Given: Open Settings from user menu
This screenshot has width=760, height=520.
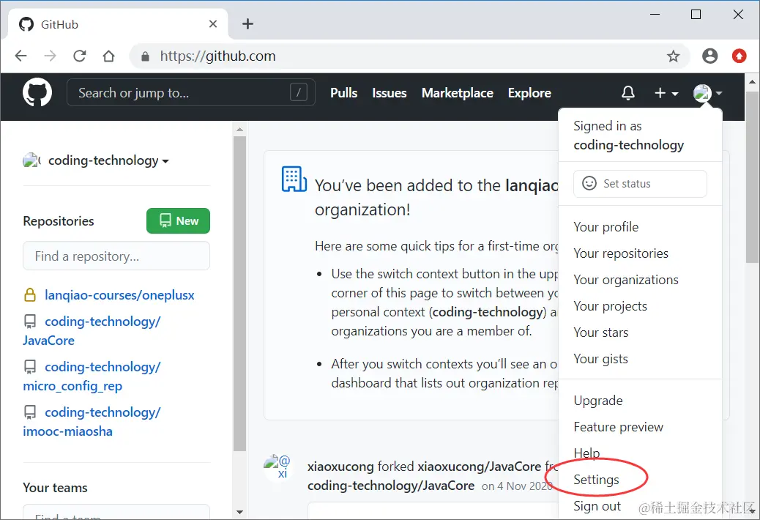Looking at the screenshot, I should (596, 480).
